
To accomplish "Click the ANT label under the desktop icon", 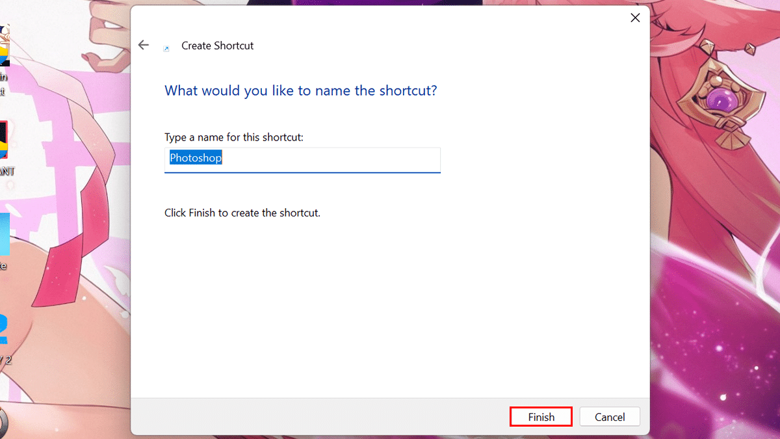I will pos(6,172).
